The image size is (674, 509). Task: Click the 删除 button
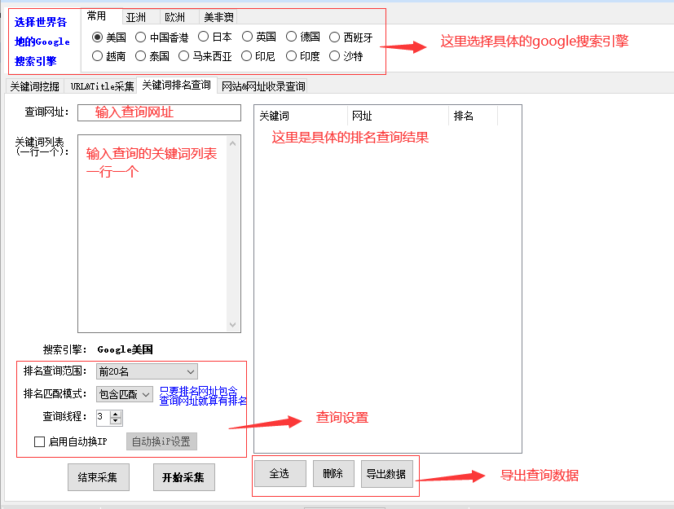pos(333,474)
